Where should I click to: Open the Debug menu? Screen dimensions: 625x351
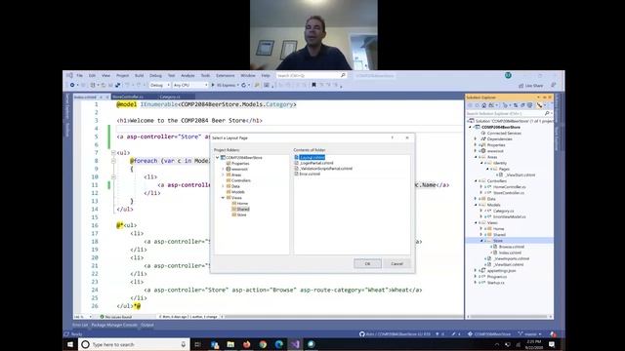click(x=155, y=75)
